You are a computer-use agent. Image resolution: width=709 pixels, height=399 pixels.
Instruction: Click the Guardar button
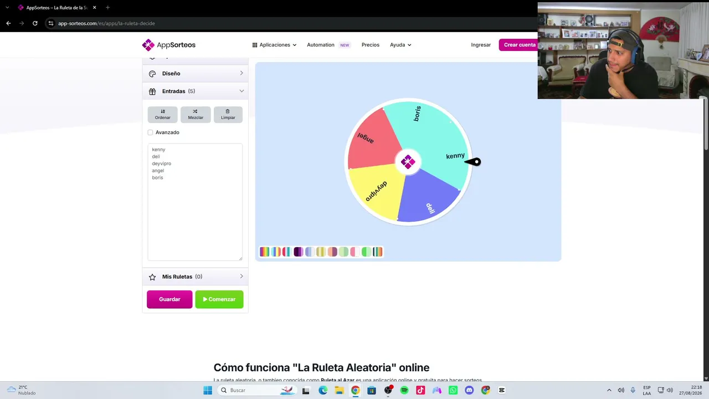(169, 299)
